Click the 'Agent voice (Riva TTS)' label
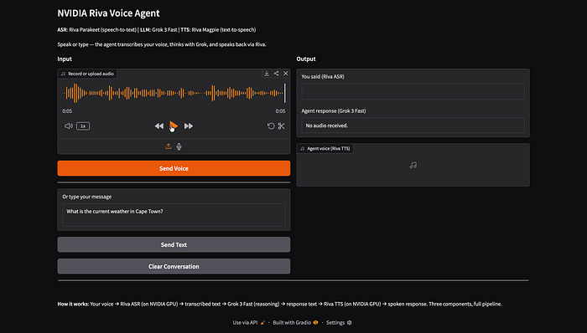 point(325,149)
